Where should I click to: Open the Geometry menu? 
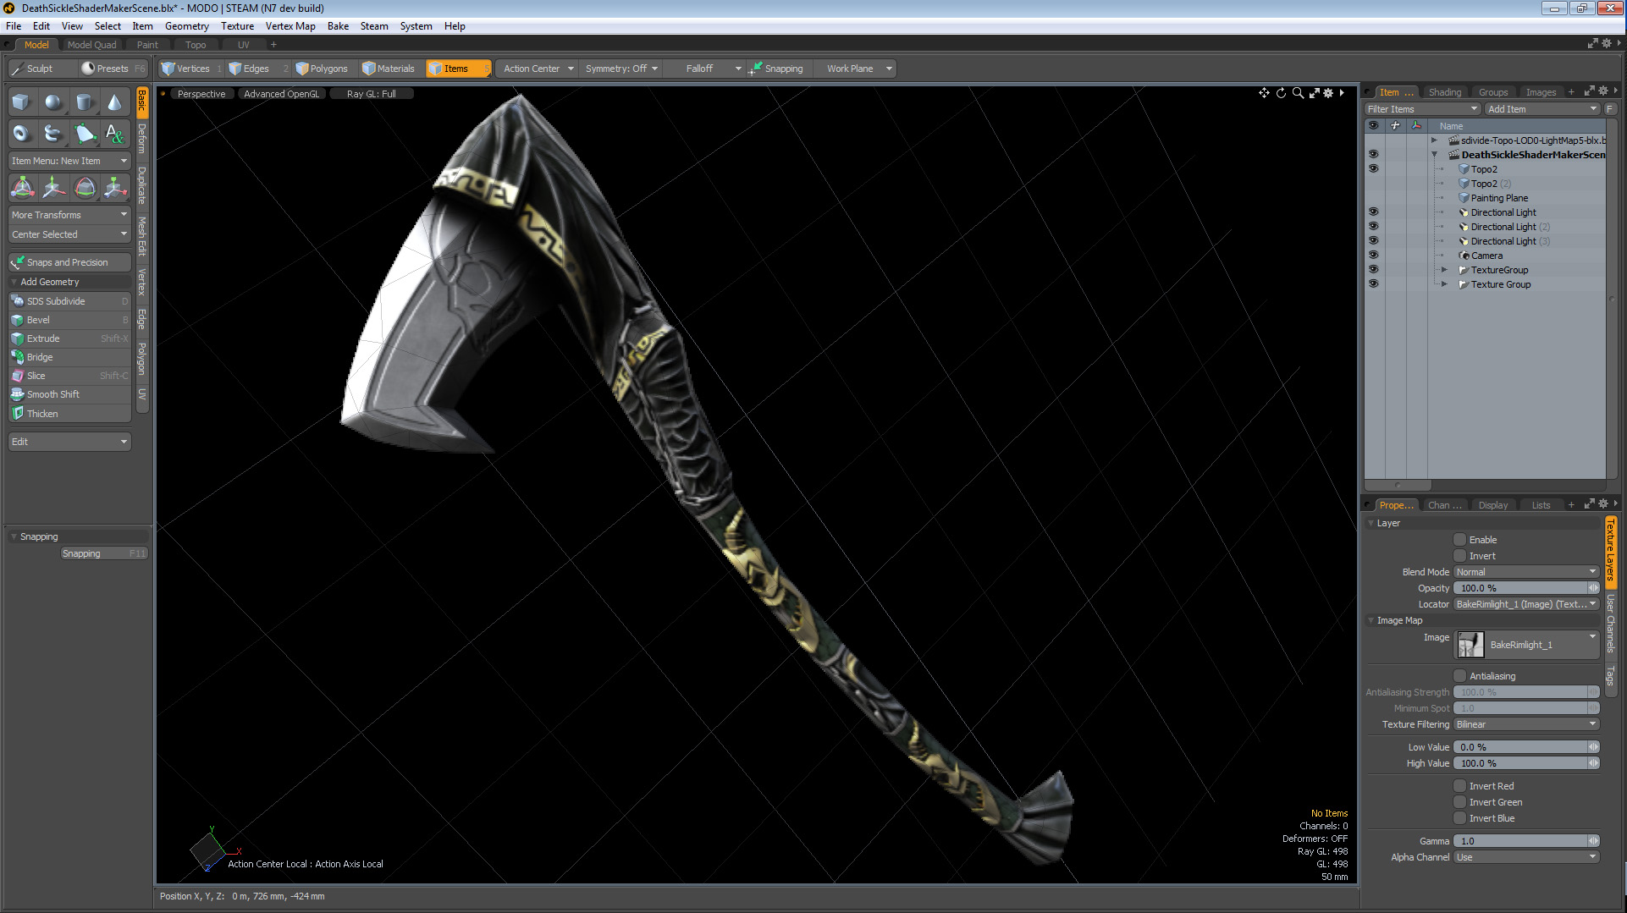tap(186, 26)
